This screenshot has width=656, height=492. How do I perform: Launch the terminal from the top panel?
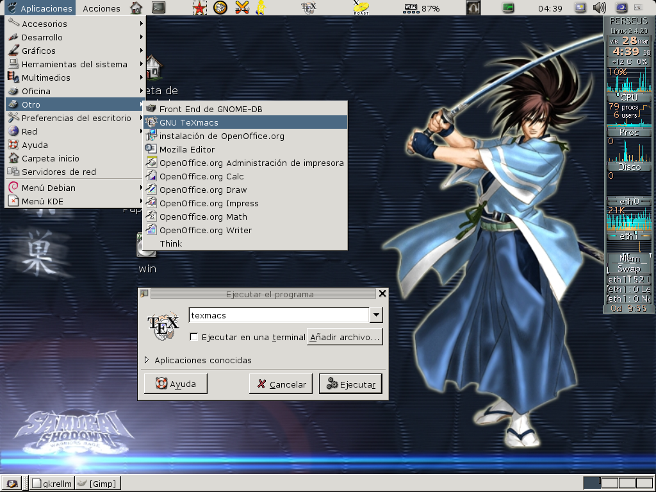click(158, 8)
